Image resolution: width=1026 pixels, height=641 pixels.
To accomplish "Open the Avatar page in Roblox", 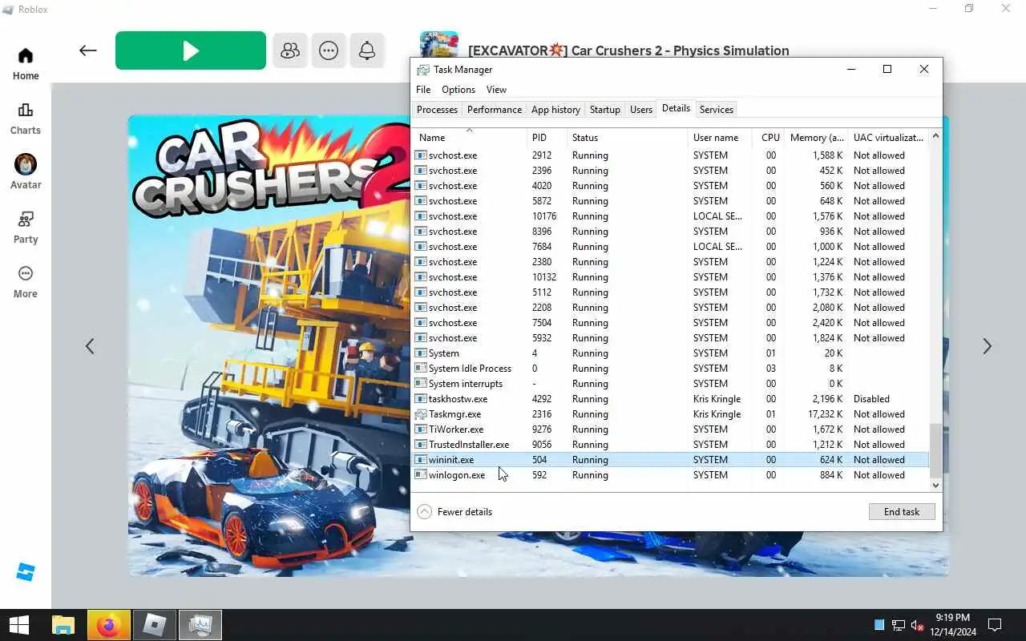I will click(26, 171).
